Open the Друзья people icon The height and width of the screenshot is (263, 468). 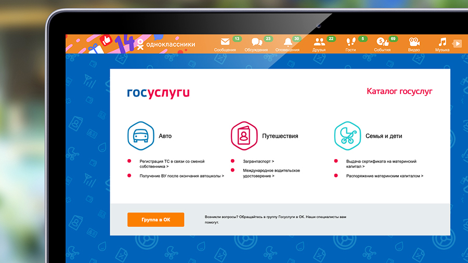[x=319, y=42]
